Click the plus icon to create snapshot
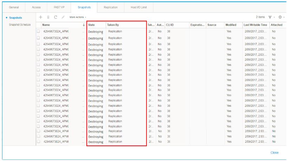 41,17
